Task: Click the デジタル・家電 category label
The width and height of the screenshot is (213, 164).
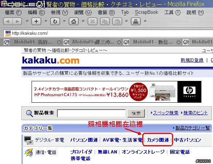Action: (x=50, y=140)
